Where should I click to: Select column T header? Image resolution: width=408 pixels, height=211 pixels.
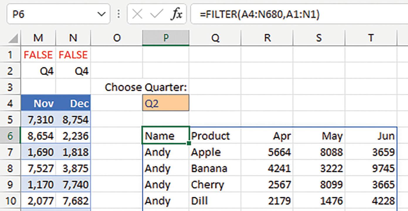tap(371, 38)
